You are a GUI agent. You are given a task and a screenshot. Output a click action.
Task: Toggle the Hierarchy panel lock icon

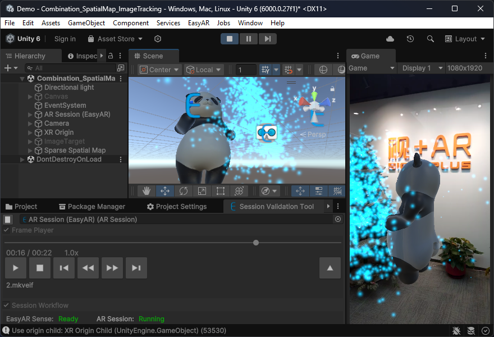(111, 56)
